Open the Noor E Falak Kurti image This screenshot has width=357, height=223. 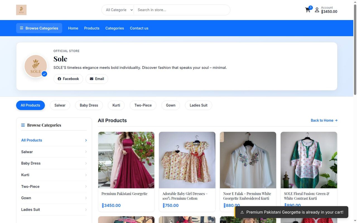(x=248, y=160)
